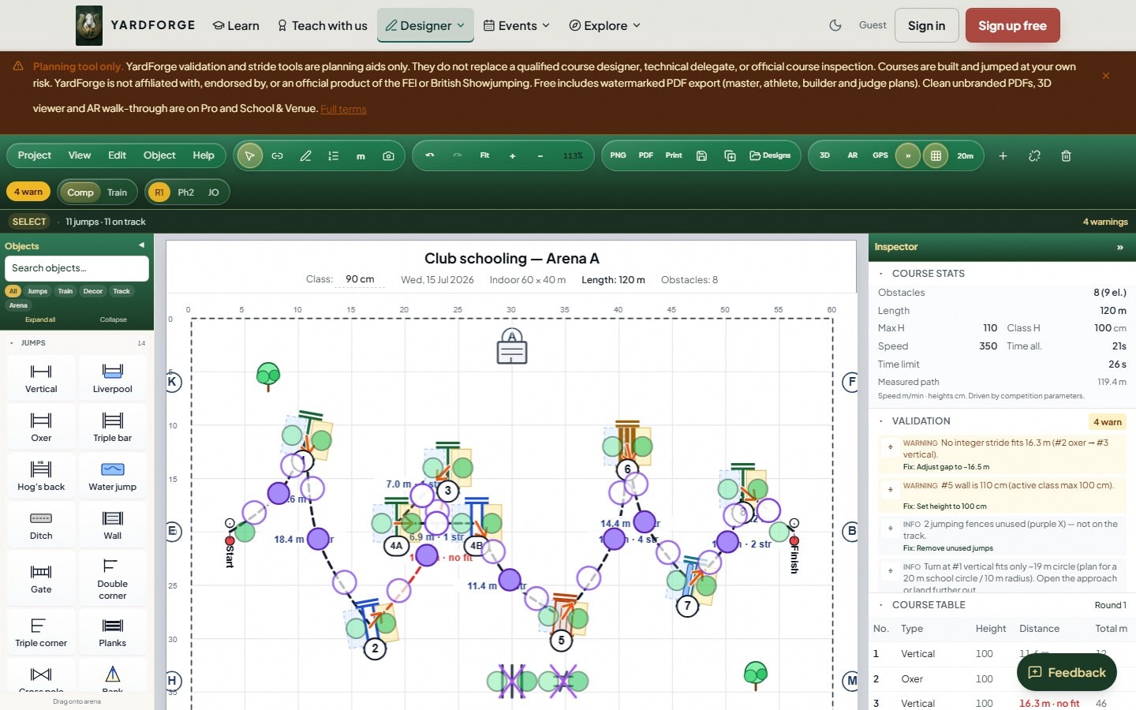Choose the Triple bar object
Viewport: 1136px width, 710px height.
(112, 426)
